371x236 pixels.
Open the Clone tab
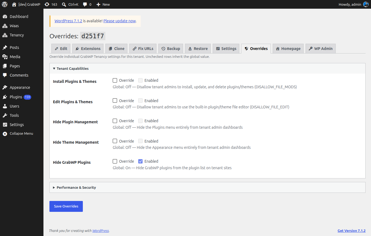(116, 49)
